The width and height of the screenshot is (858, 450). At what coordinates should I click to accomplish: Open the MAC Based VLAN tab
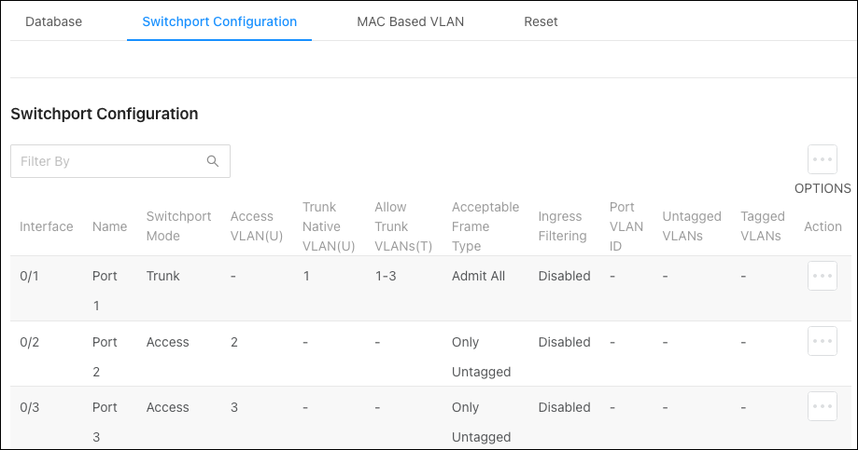(411, 21)
